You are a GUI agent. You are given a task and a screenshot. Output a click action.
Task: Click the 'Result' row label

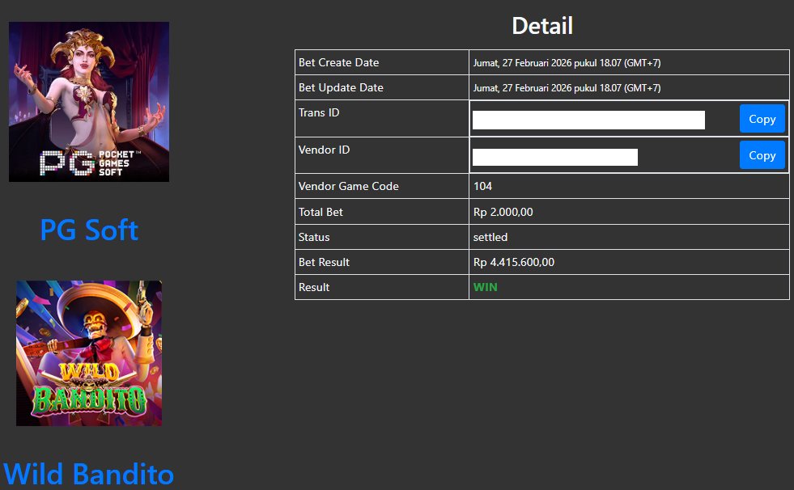tap(314, 287)
